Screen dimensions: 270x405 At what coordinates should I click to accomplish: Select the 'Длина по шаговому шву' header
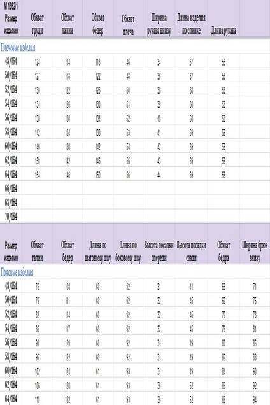pos(97,251)
